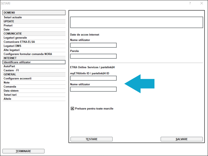Select Identificare utilizator entry
Image resolution: width=208 pixels, height=156 pixels.
17,62
